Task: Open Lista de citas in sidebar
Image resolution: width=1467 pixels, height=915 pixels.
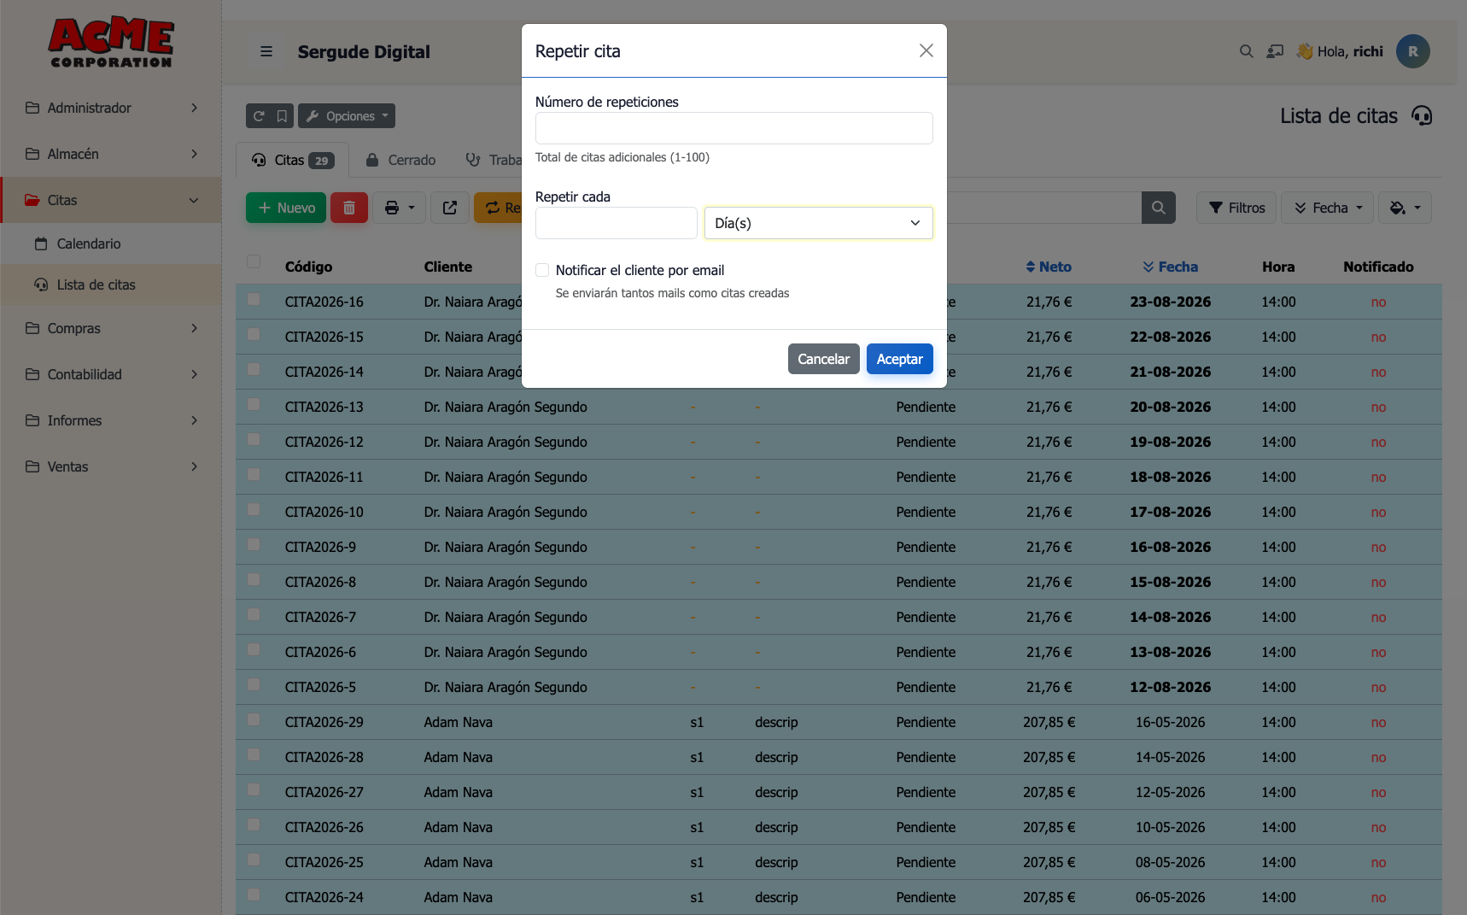Action: pos(96,284)
